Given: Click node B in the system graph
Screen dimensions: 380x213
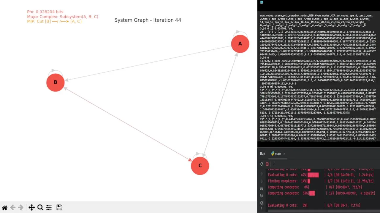Looking at the screenshot, I should (56, 82).
